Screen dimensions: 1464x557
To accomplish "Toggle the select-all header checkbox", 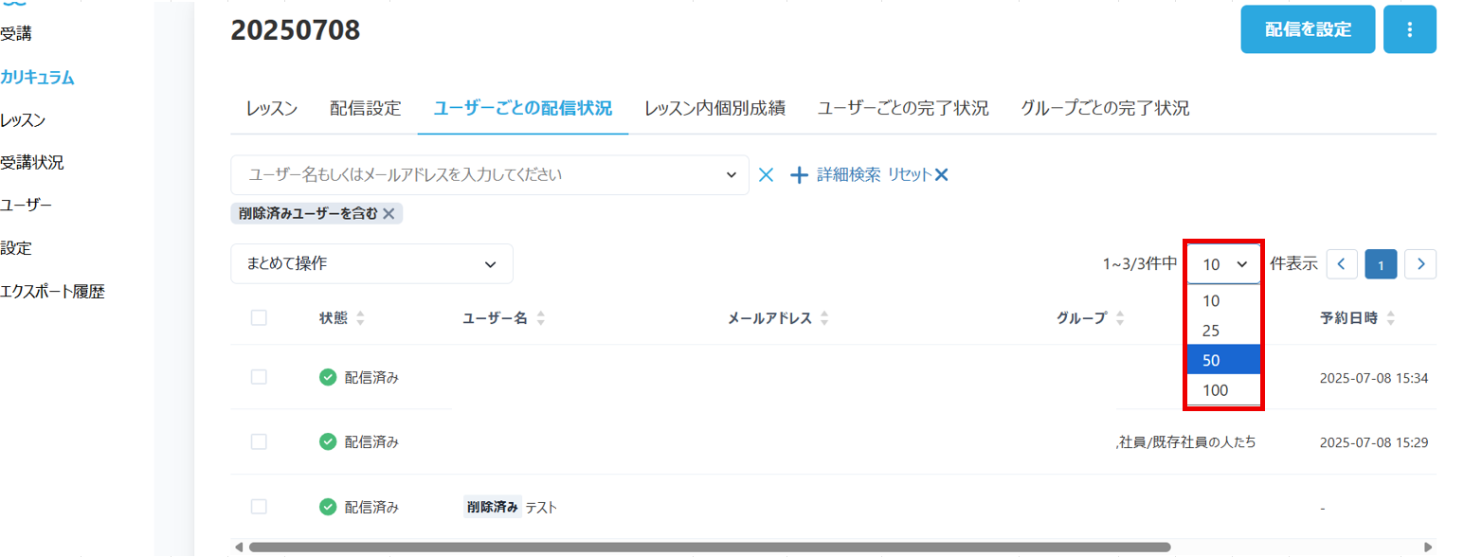I will tap(259, 318).
